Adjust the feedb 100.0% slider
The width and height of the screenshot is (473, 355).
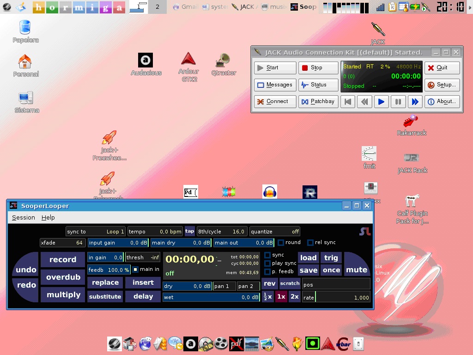(109, 269)
